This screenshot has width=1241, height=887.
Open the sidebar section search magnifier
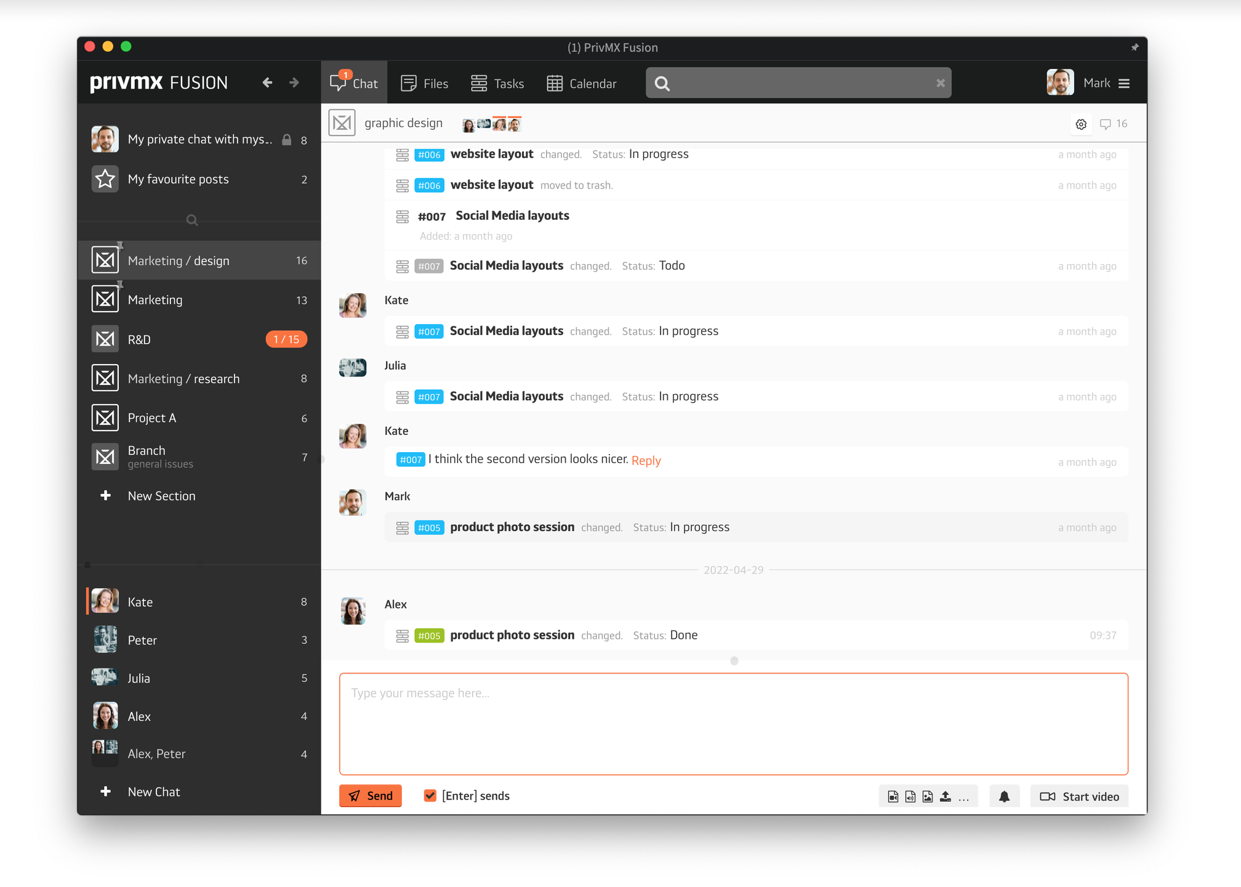coord(192,221)
